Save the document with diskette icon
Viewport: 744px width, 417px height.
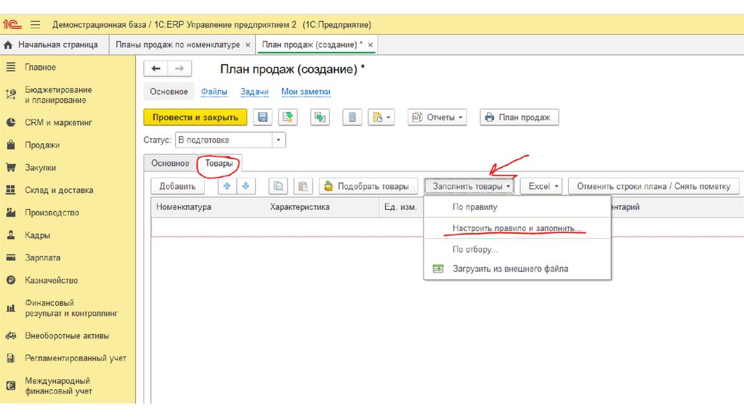[262, 117]
